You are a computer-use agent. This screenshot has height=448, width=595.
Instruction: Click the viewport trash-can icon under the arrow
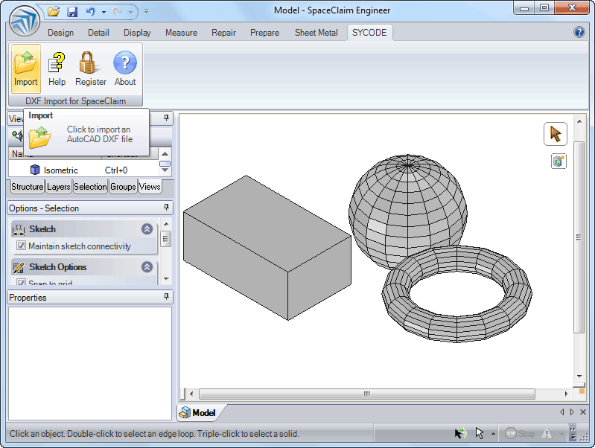559,161
